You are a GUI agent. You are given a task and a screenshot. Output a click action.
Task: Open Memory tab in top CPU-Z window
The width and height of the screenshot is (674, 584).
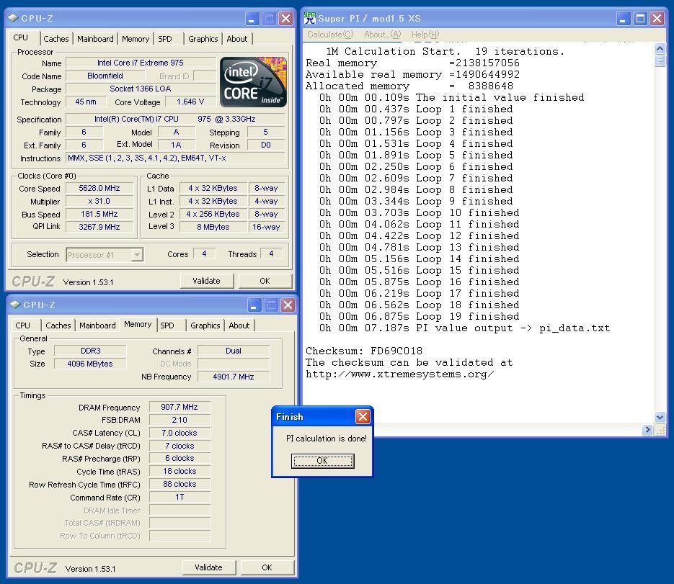pyautogui.click(x=136, y=39)
